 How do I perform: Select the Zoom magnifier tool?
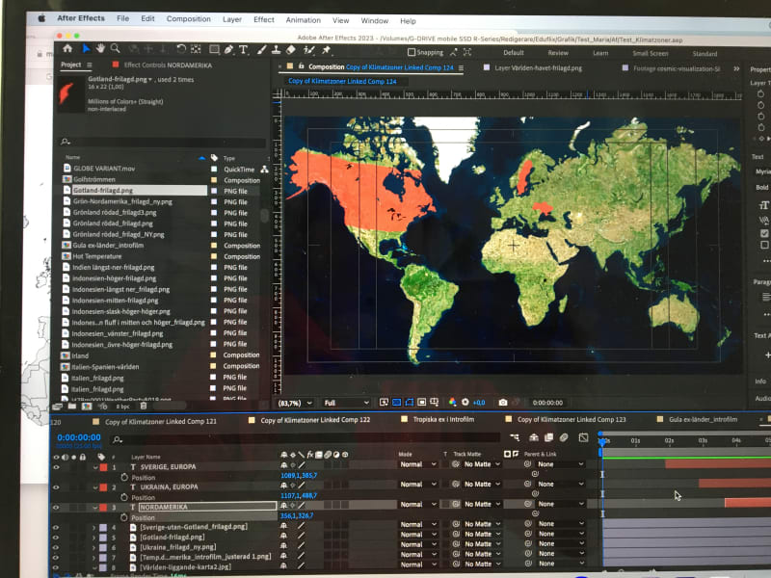pos(116,48)
